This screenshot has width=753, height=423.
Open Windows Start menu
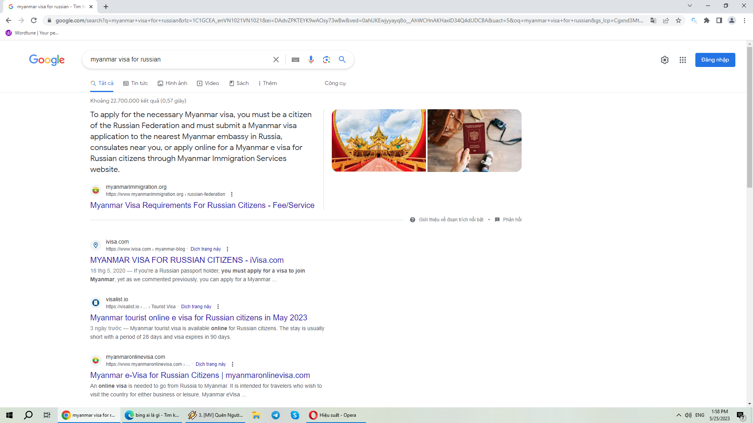(x=9, y=415)
